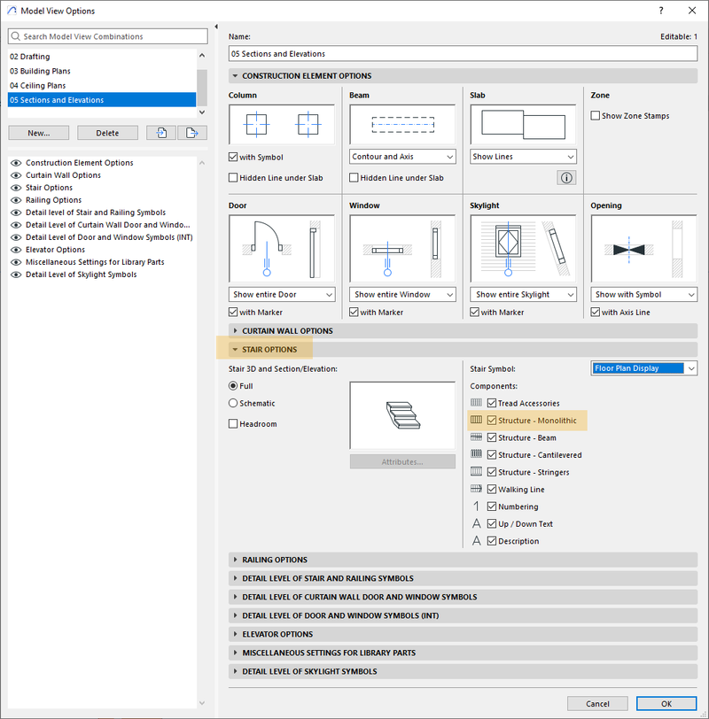The height and width of the screenshot is (719, 709).
Task: Toggle eye for Miscellaneous Settings for Library Parts
Action: click(16, 262)
